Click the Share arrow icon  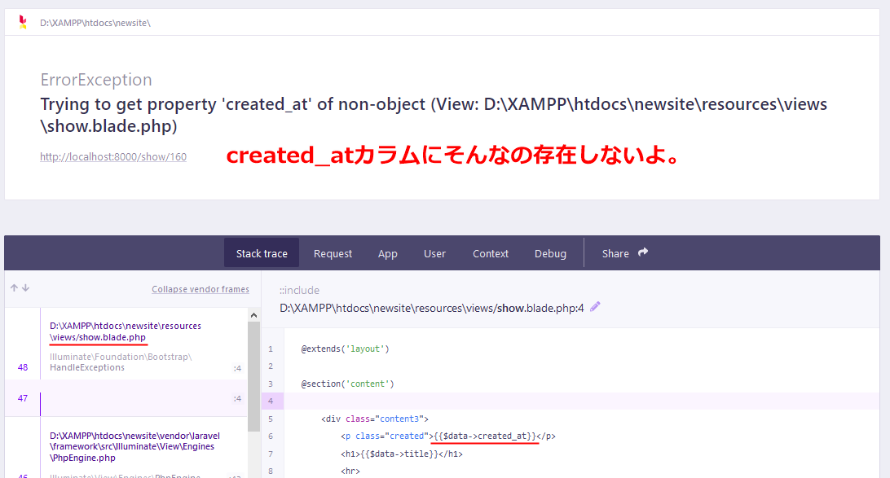tap(643, 253)
